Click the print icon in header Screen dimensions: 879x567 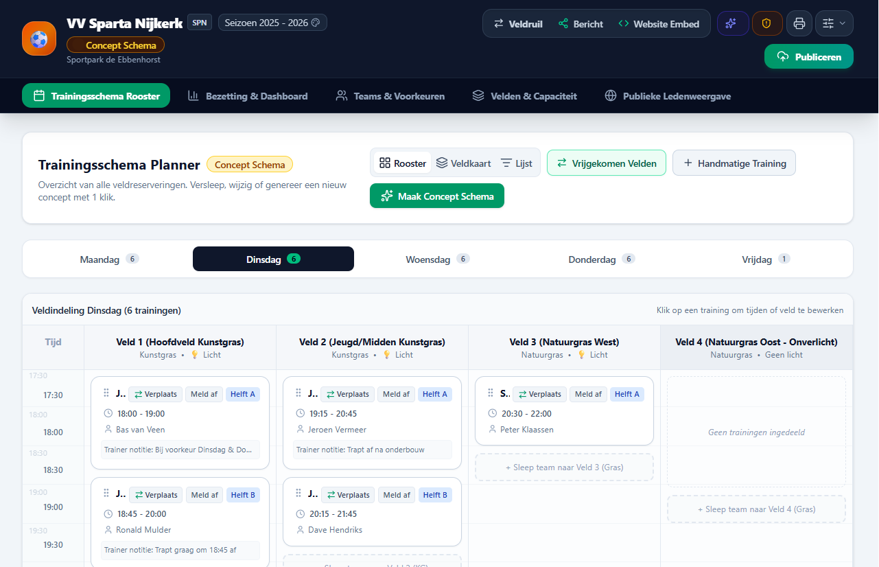[x=799, y=23]
